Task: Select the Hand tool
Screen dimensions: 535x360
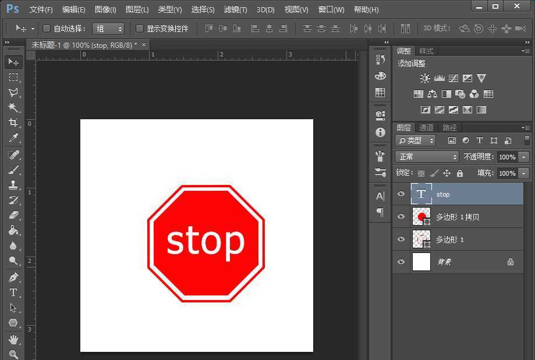Action: (x=13, y=339)
